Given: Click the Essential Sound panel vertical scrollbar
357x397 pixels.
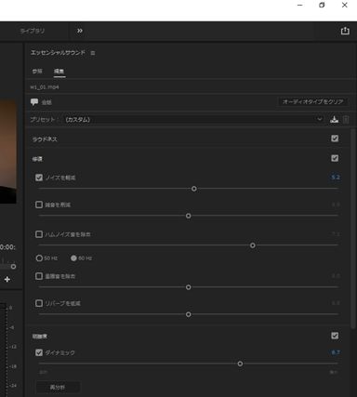Looking at the screenshot, I should click(353, 229).
